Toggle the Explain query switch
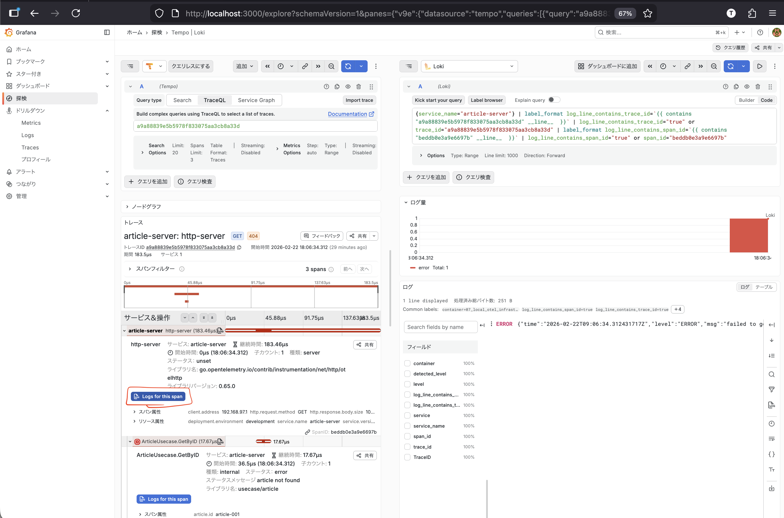The width and height of the screenshot is (784, 518). (554, 100)
